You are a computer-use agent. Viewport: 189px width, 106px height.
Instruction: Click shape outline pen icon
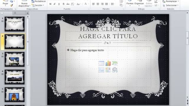tap(156, 1)
